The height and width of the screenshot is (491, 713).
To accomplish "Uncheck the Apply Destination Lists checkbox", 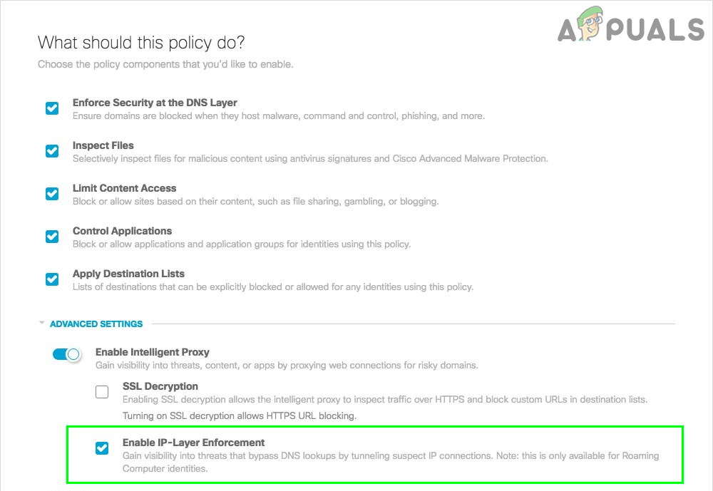I will tap(52, 279).
